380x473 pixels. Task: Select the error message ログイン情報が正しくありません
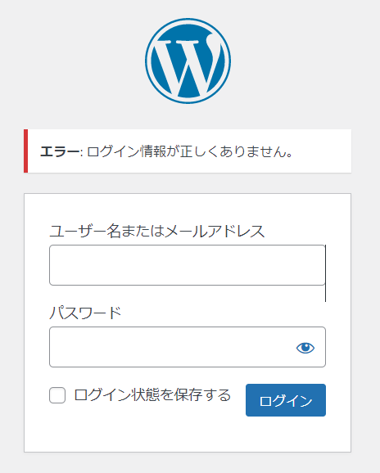click(x=189, y=151)
